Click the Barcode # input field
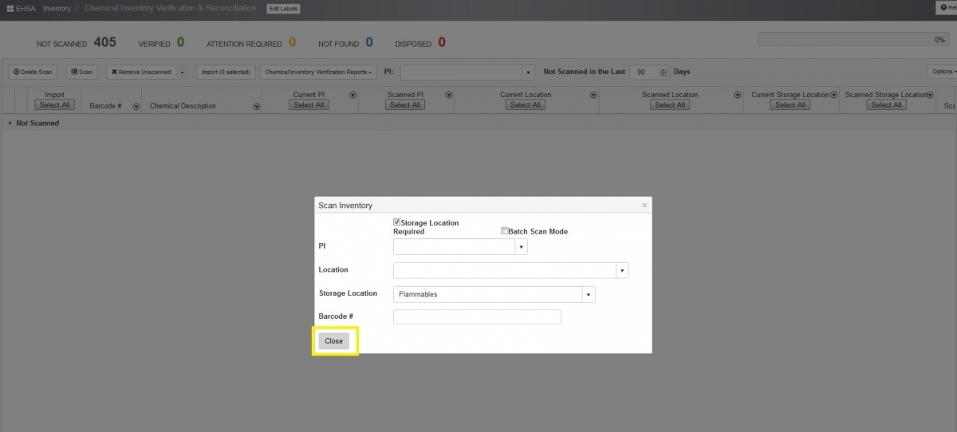The image size is (957, 432). click(x=477, y=317)
